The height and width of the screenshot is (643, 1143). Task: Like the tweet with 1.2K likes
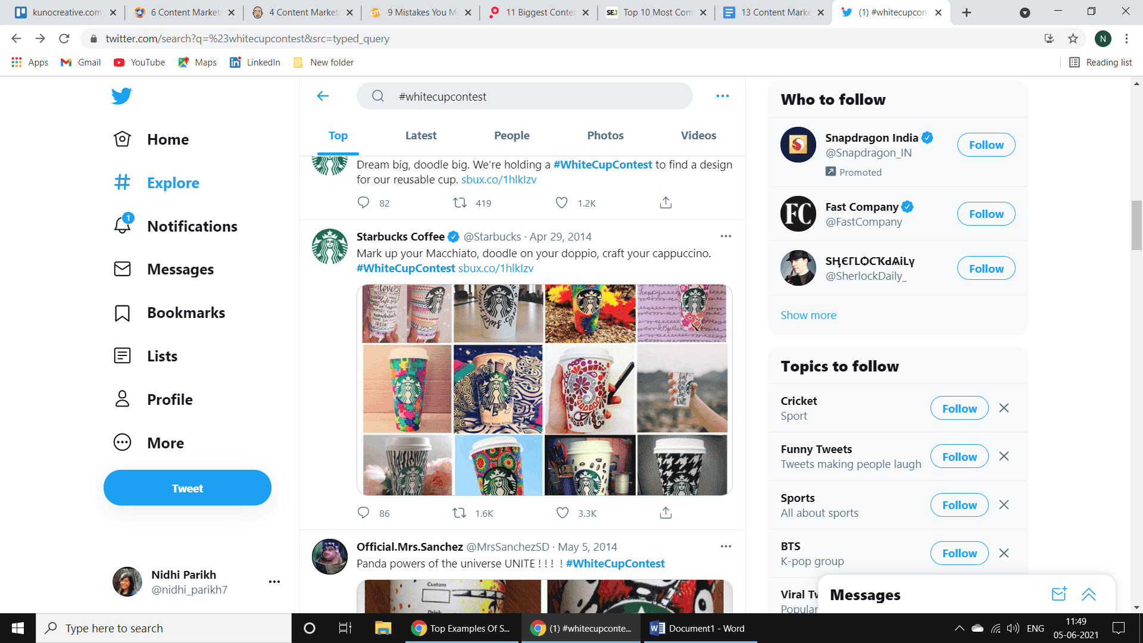click(x=561, y=202)
